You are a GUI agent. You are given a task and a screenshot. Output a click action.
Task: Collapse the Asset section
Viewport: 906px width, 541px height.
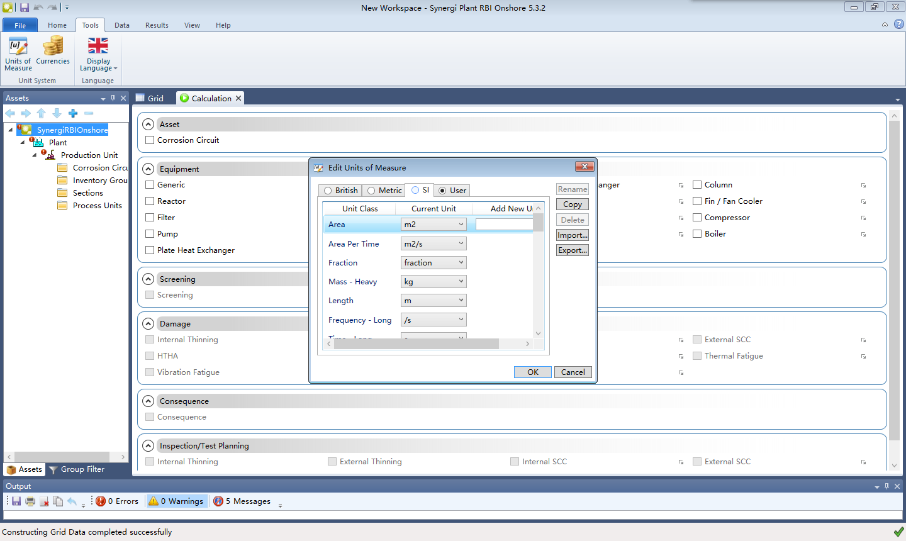[x=148, y=125]
